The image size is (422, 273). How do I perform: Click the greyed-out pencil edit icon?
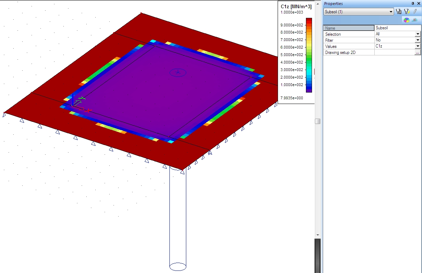[x=415, y=12]
